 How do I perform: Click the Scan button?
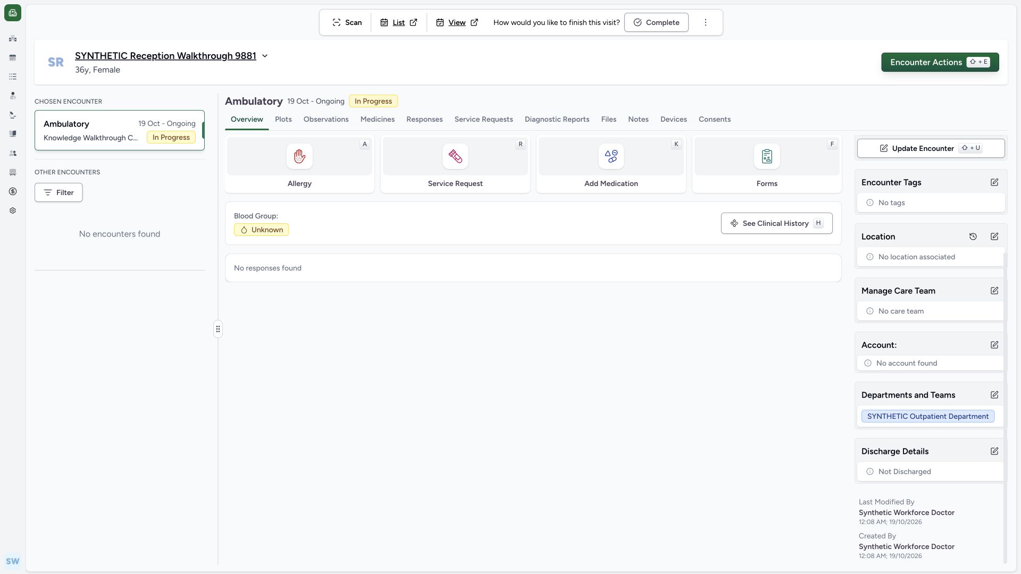click(x=347, y=22)
